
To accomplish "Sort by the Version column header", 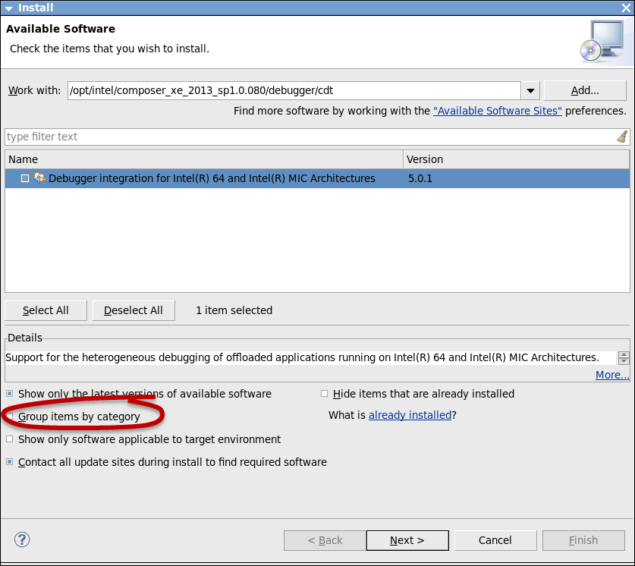I will click(517, 159).
